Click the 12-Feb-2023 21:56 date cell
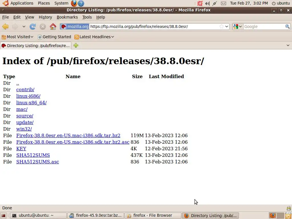This screenshot has width=292, height=219. pyautogui.click(x=166, y=149)
